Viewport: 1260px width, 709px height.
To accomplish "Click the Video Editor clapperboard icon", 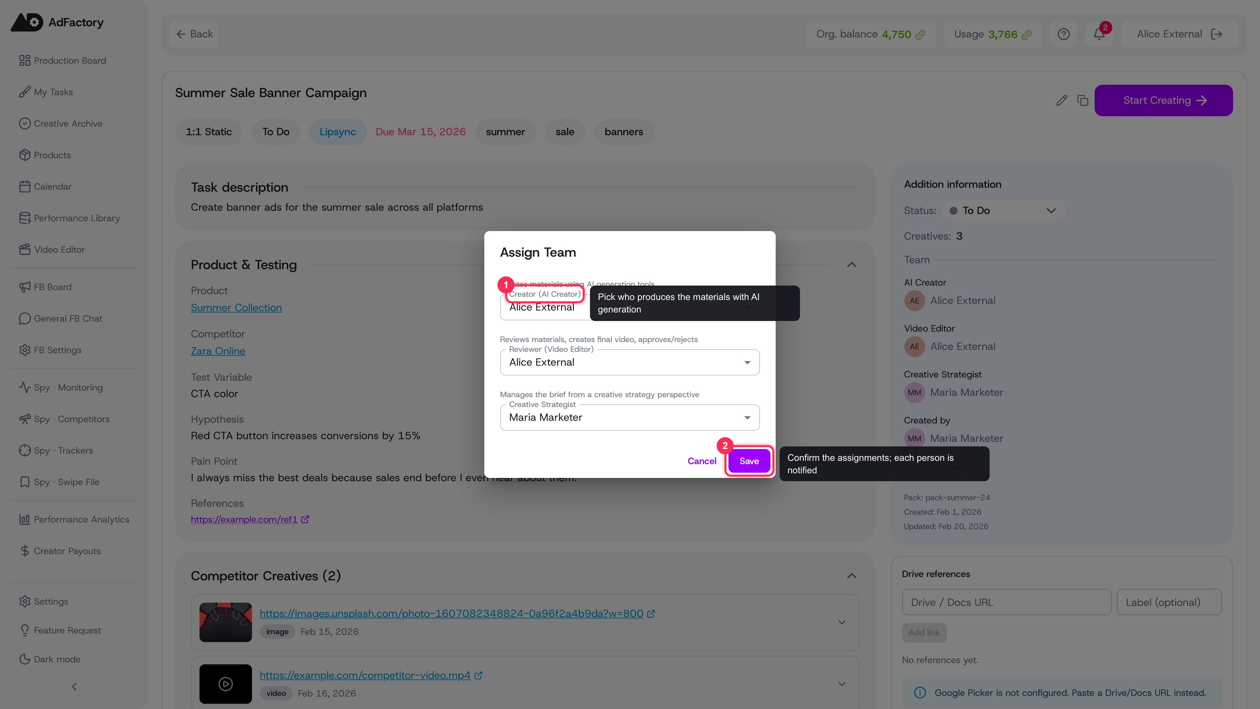I will tap(25, 249).
